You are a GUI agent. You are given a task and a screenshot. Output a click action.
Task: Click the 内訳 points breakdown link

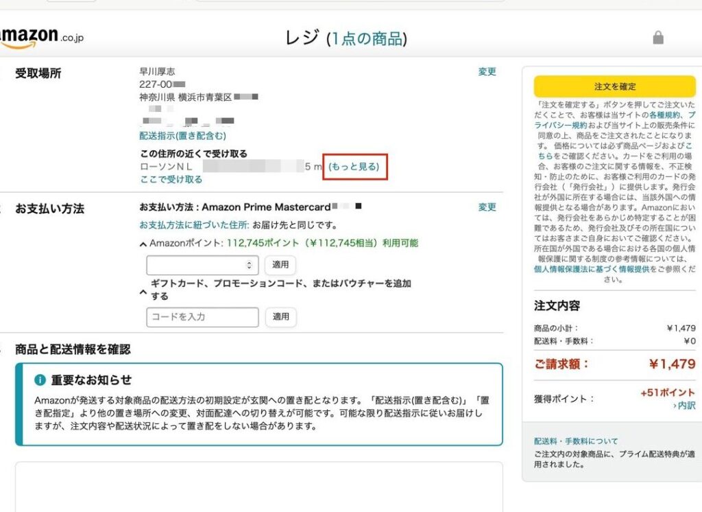(684, 406)
